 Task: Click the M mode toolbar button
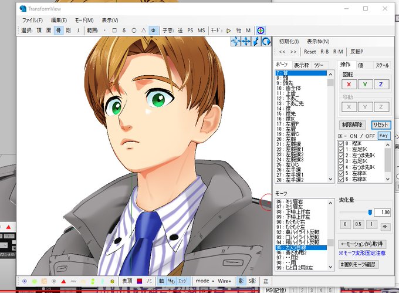tap(248, 31)
